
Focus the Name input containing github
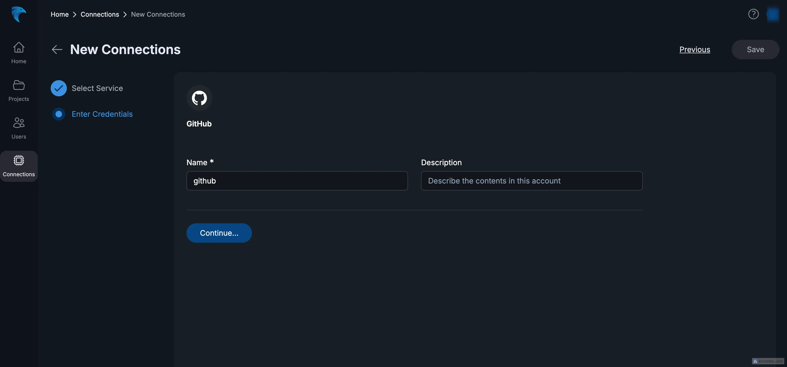click(x=297, y=181)
